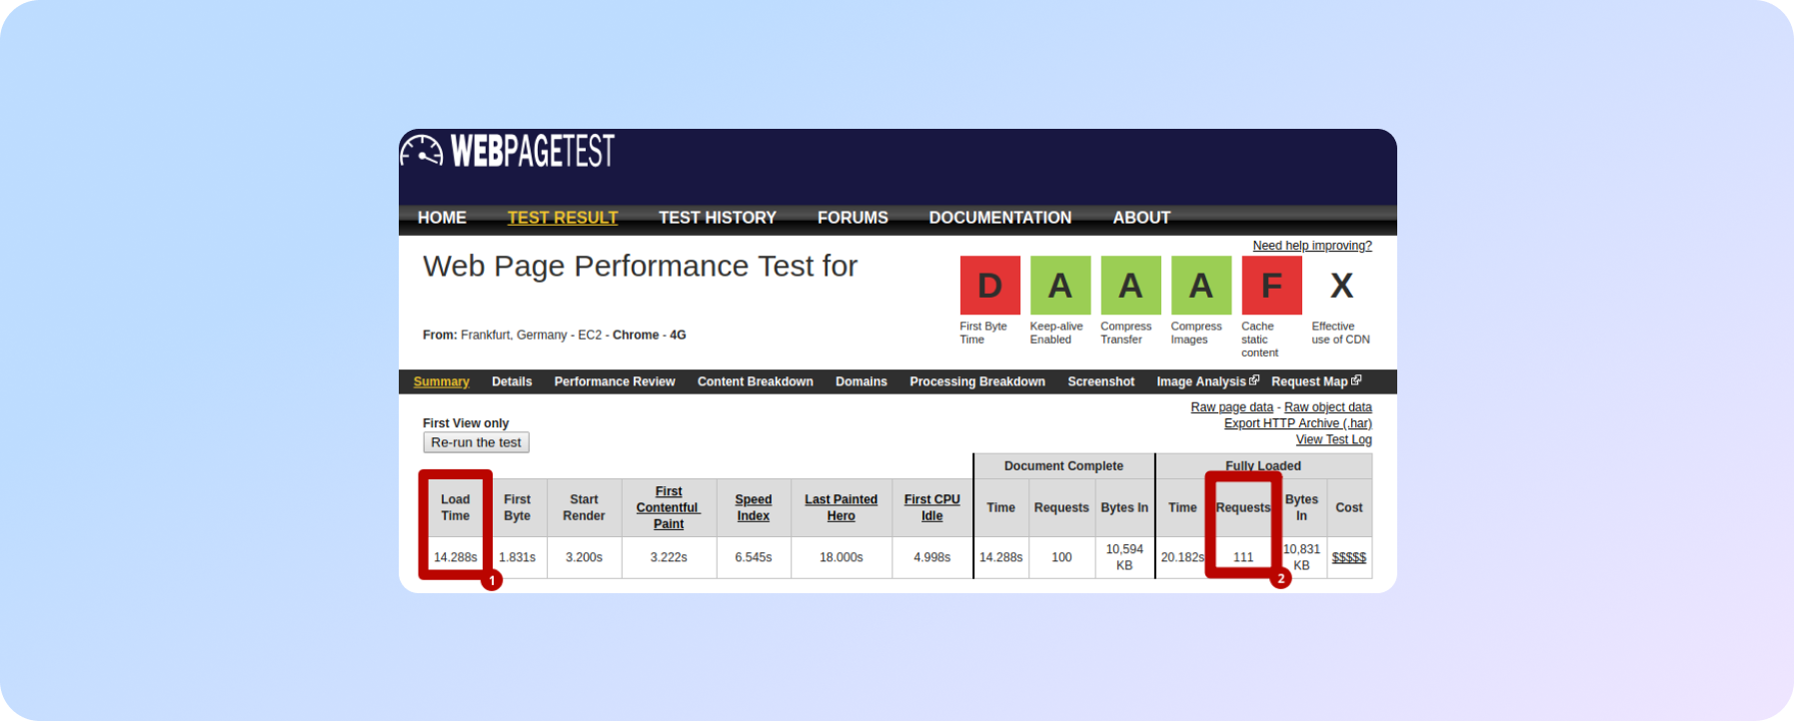This screenshot has height=721, width=1794.
Task: Click Export HTTP Archive (.har)
Action: pos(1298,423)
